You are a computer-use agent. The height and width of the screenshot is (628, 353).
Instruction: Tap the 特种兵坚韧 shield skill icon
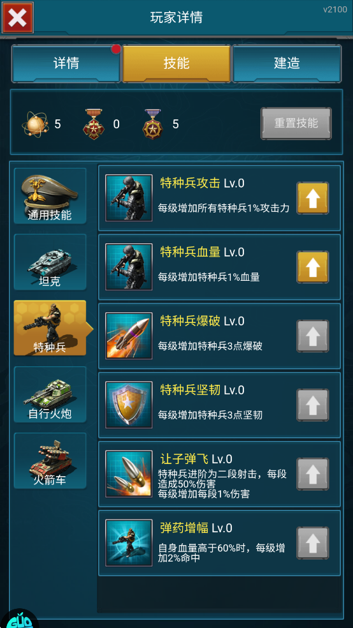[x=129, y=405]
